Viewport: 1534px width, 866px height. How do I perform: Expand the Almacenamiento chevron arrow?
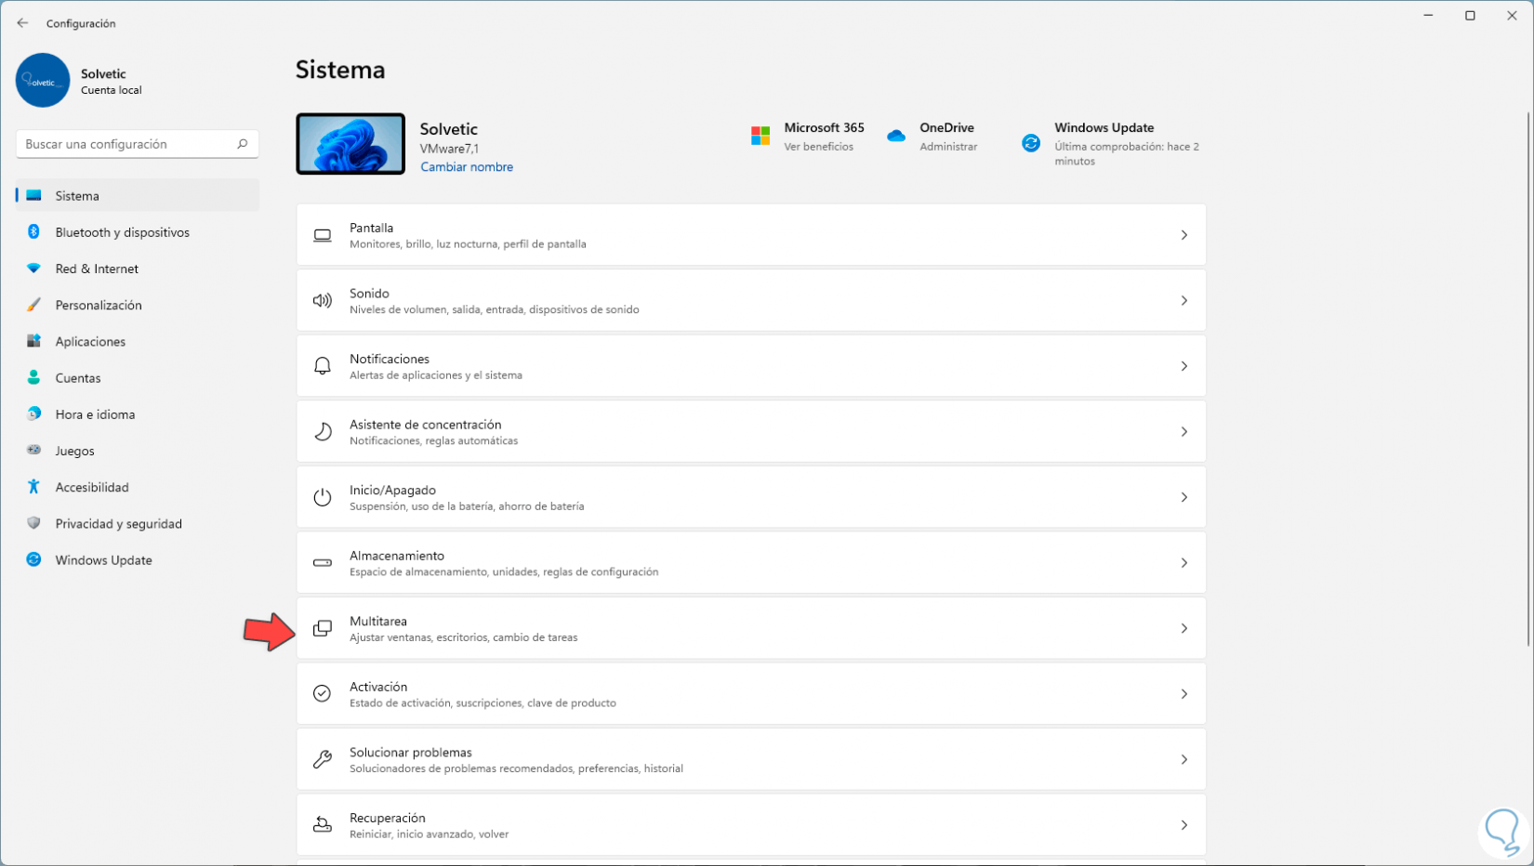point(1184,563)
